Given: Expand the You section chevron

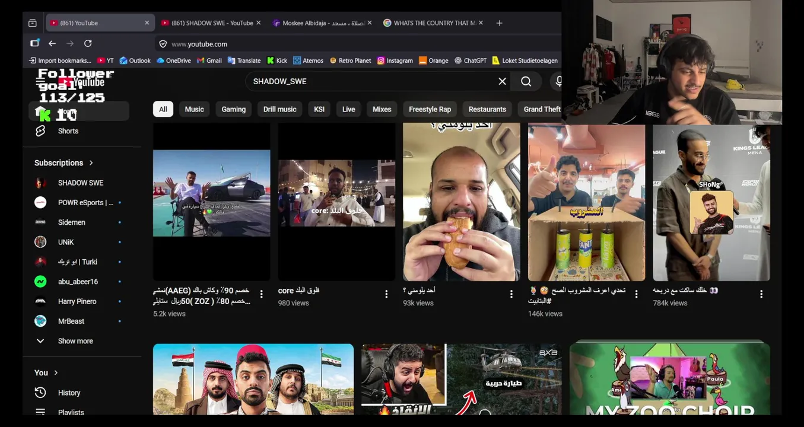Looking at the screenshot, I should click(56, 372).
